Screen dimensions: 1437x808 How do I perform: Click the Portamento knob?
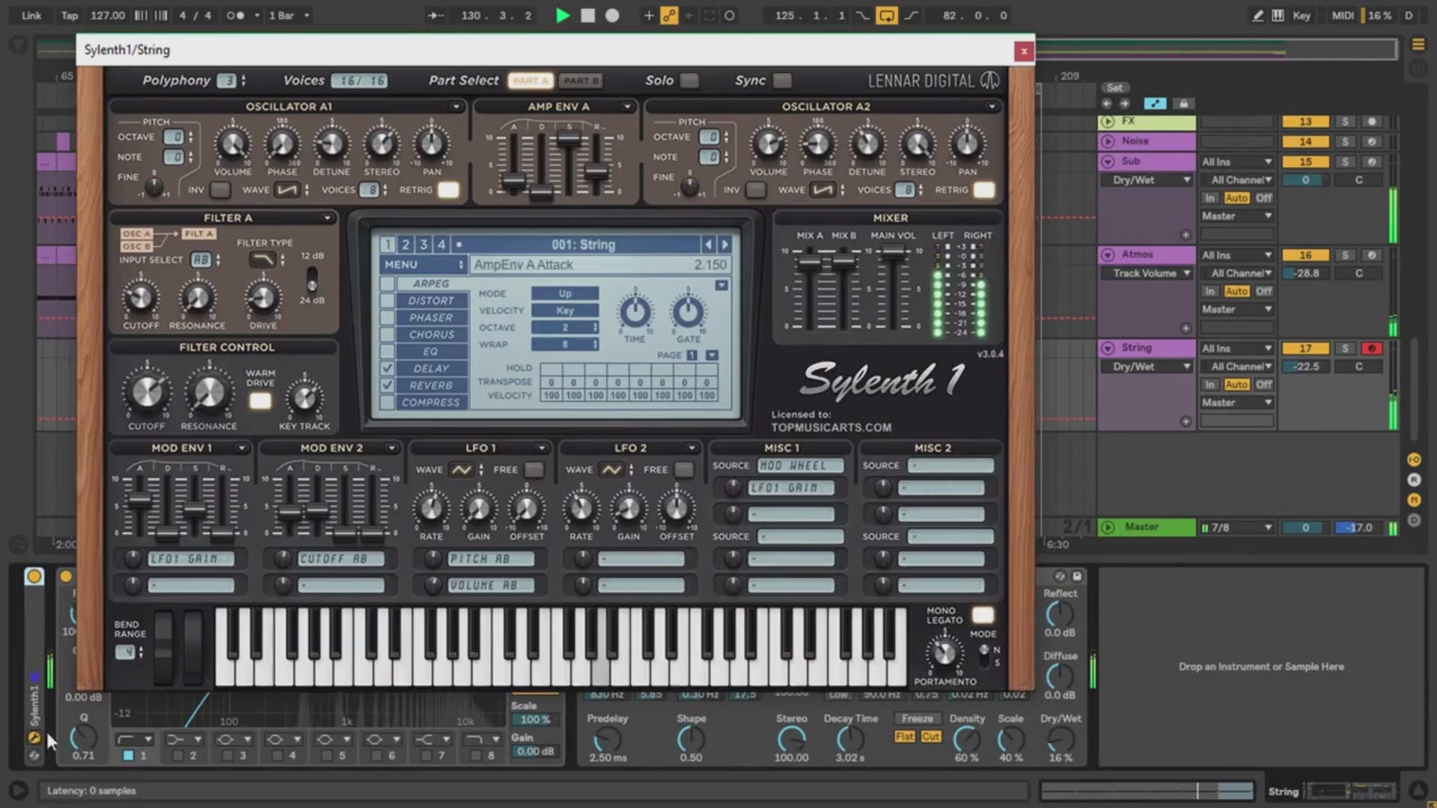pos(945,652)
